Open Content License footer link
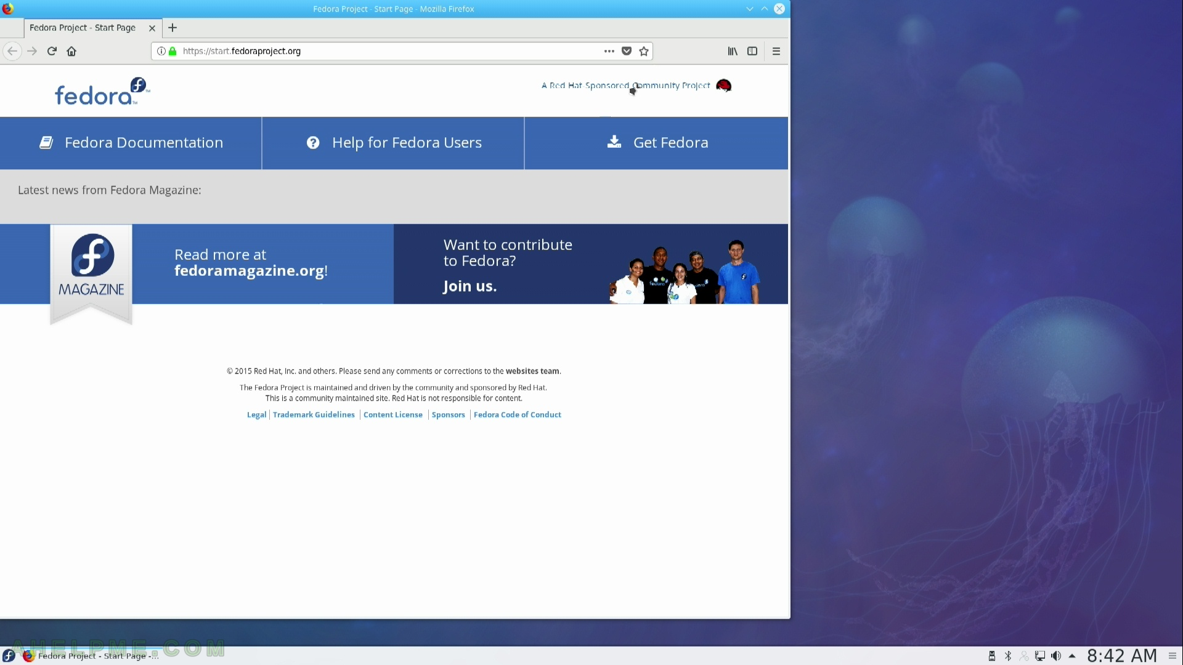 393,415
